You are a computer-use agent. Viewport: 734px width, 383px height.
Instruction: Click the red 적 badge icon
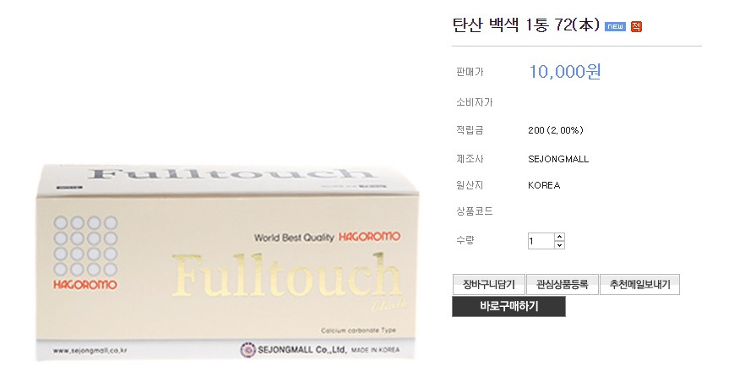coord(636,27)
